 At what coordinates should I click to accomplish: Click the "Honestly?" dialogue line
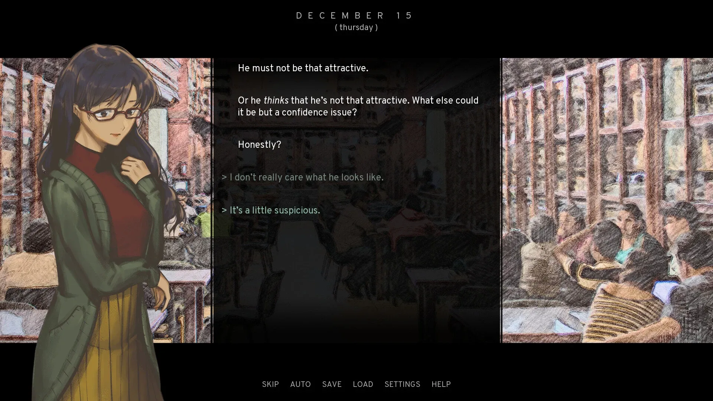pos(259,145)
